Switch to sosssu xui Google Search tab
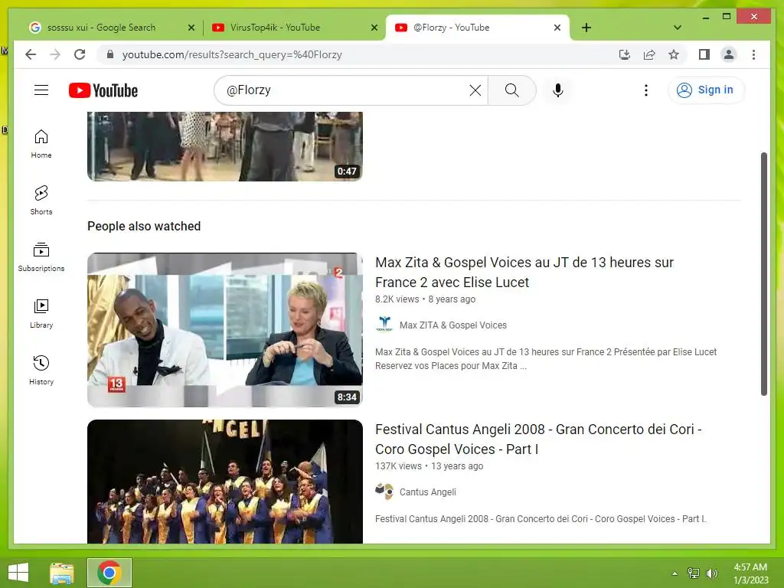The height and width of the screenshot is (588, 784). pyautogui.click(x=100, y=28)
